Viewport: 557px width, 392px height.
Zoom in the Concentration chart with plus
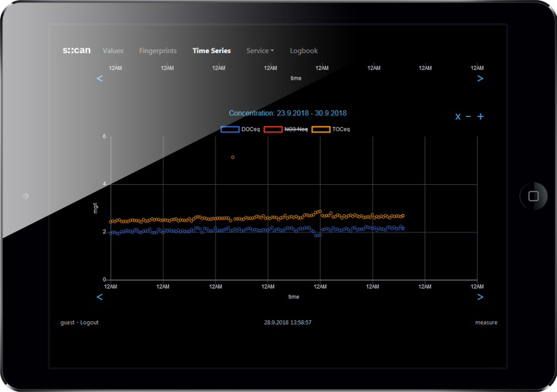click(x=481, y=116)
